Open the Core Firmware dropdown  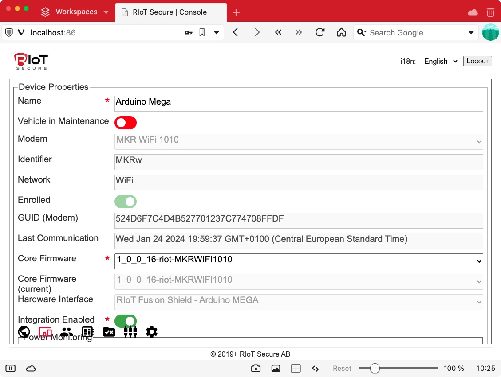478,261
